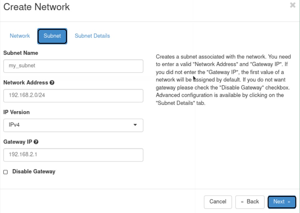Close the Create Network dialog
Viewport: 300px width, 213px height.
pyautogui.click(x=293, y=5)
